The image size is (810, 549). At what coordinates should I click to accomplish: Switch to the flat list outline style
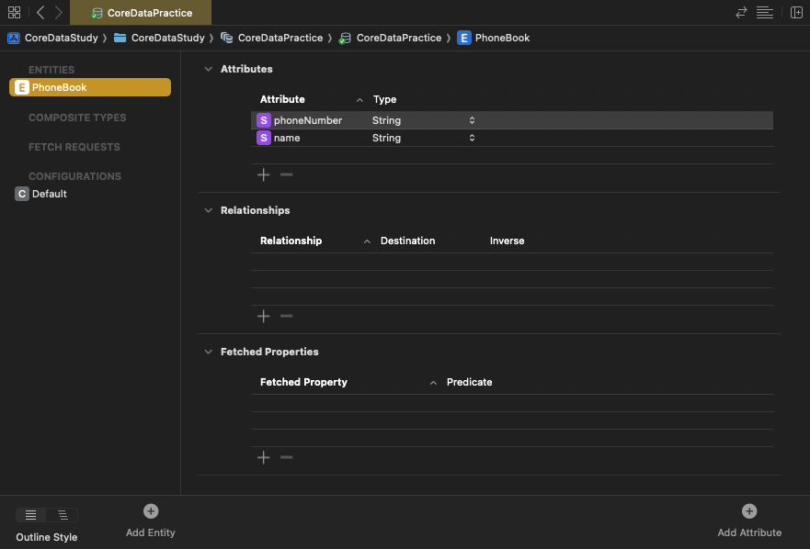click(31, 515)
